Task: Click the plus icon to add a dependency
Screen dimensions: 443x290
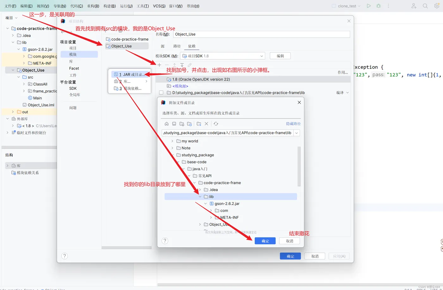Action: point(159,65)
